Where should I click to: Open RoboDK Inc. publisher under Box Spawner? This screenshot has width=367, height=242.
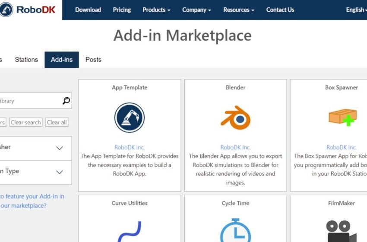(x=342, y=147)
